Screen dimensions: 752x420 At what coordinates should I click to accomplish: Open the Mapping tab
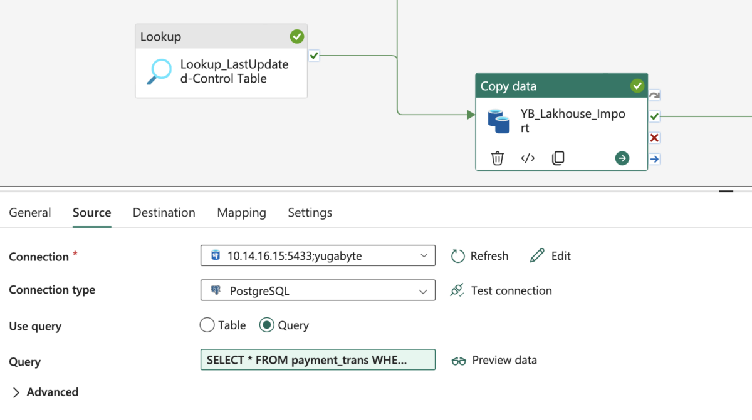pos(241,212)
